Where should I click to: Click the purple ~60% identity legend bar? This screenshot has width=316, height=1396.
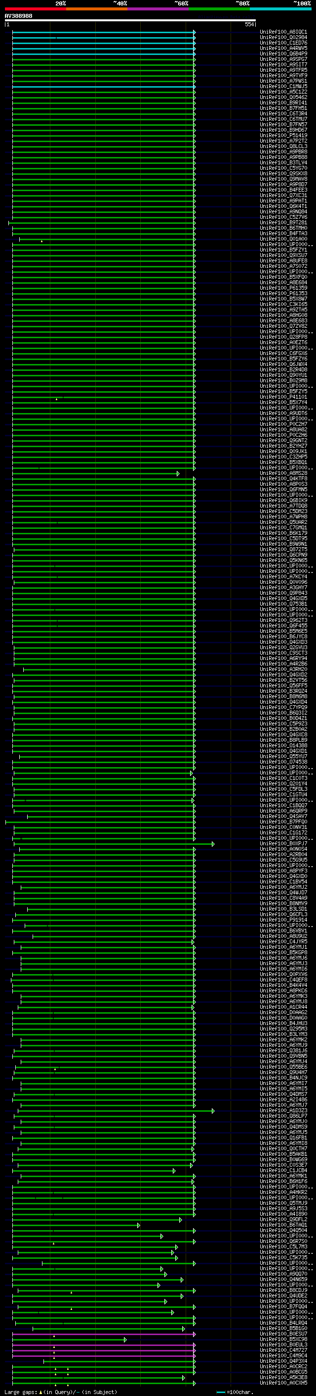pos(158,9)
